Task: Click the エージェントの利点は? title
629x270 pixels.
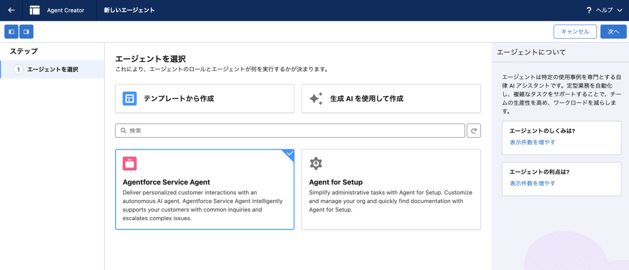Action: click(539, 172)
